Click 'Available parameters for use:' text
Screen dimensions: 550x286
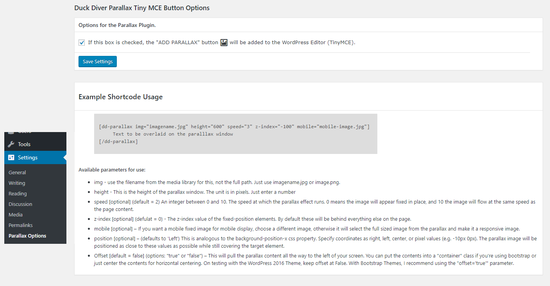click(112, 170)
